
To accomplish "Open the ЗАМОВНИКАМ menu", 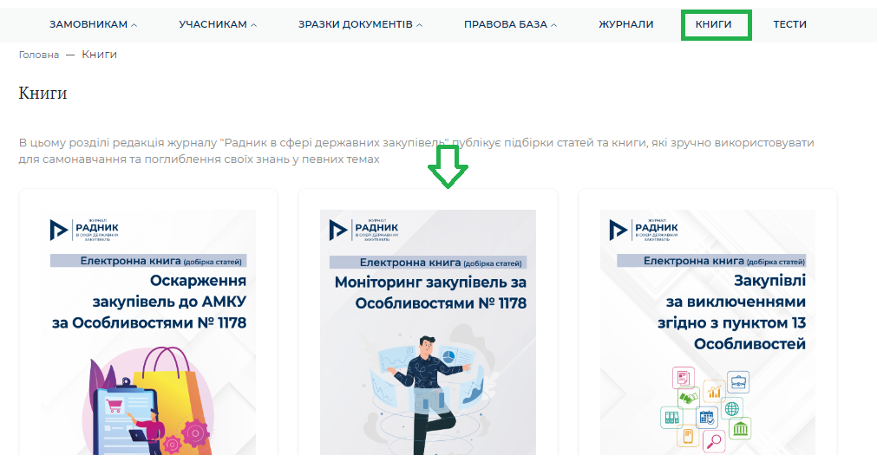I will click(x=88, y=24).
